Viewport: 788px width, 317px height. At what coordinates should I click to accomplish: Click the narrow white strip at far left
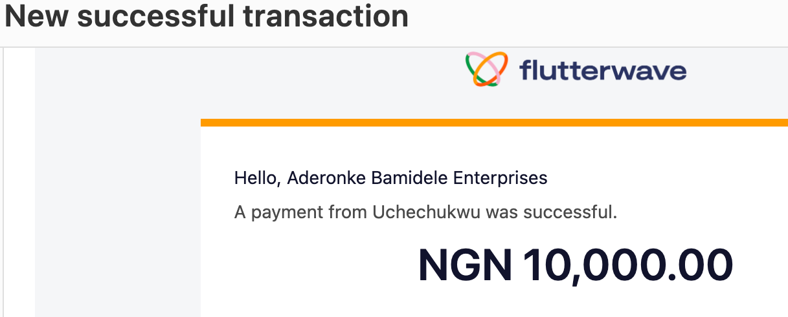tap(19, 181)
